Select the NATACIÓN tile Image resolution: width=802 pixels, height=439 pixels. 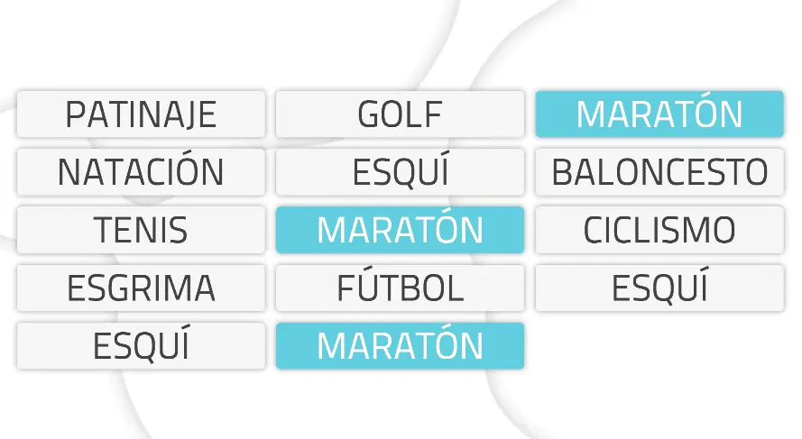(141, 172)
